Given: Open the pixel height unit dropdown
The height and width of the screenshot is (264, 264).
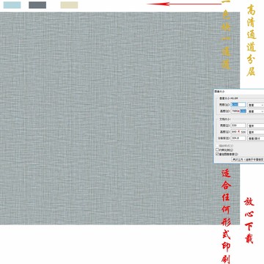Looking at the screenshot, I should click(256, 111).
